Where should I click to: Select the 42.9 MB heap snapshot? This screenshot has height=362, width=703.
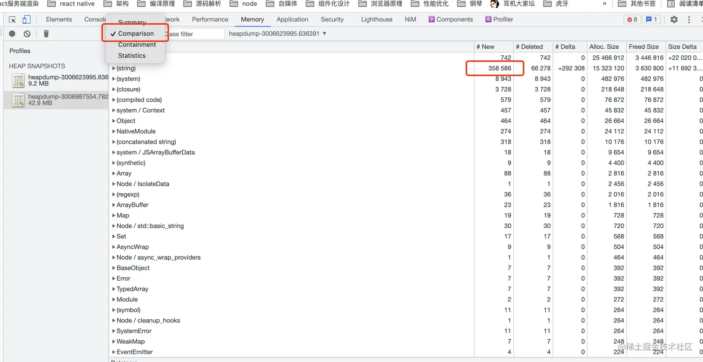pos(56,100)
